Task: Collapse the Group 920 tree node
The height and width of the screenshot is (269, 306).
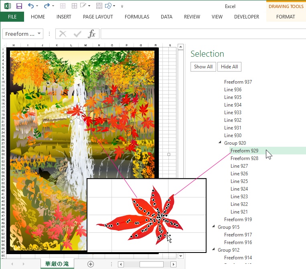Action: click(x=220, y=143)
